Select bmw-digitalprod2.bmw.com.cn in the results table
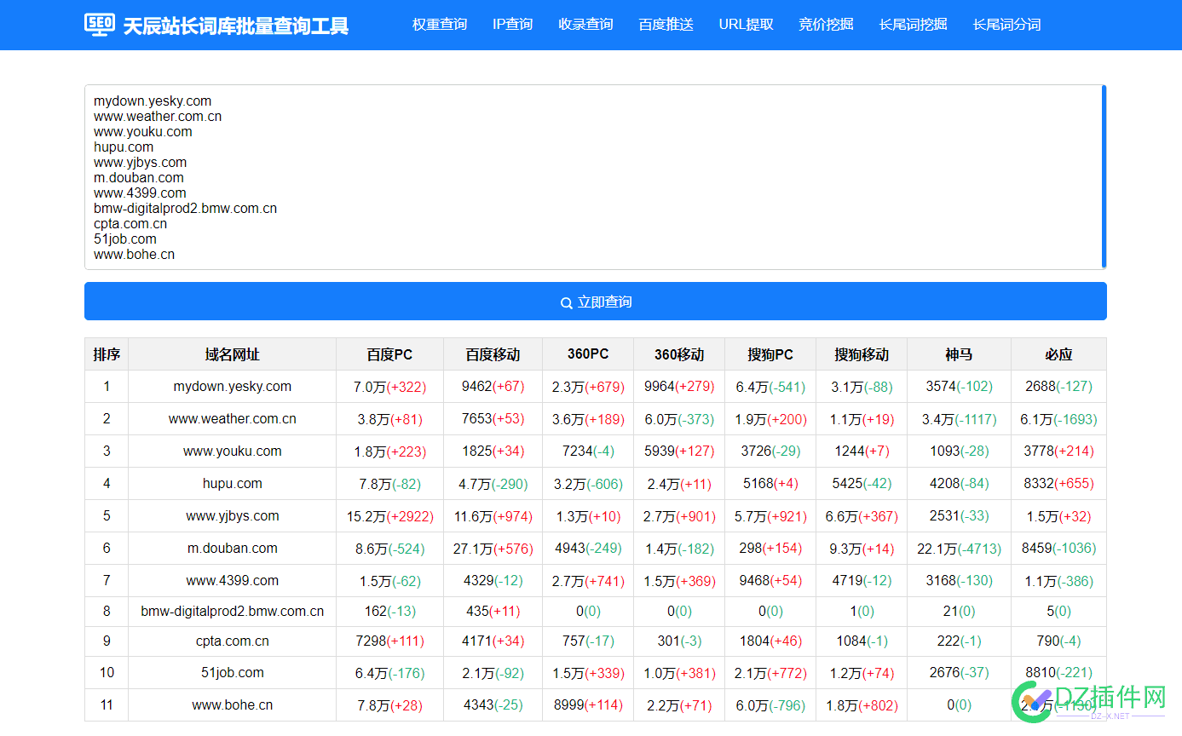This screenshot has width=1182, height=736. (x=233, y=612)
